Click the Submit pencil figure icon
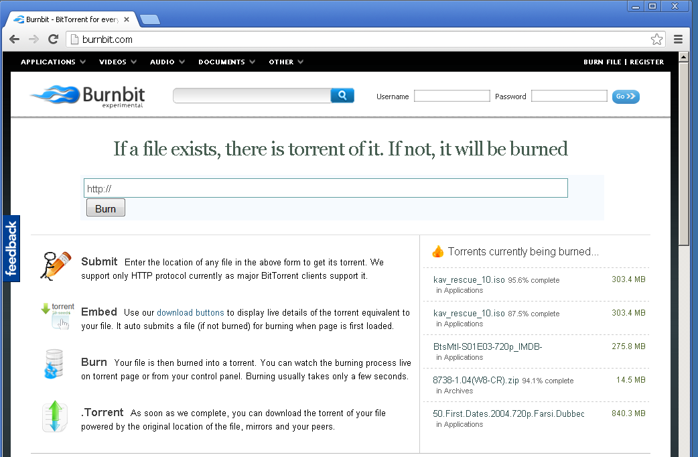The width and height of the screenshot is (698, 457). click(x=56, y=265)
